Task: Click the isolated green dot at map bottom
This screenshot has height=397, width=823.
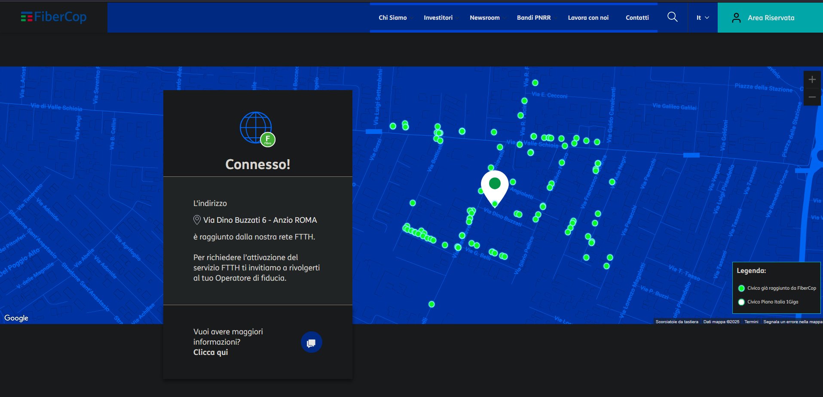Action: [x=431, y=304]
